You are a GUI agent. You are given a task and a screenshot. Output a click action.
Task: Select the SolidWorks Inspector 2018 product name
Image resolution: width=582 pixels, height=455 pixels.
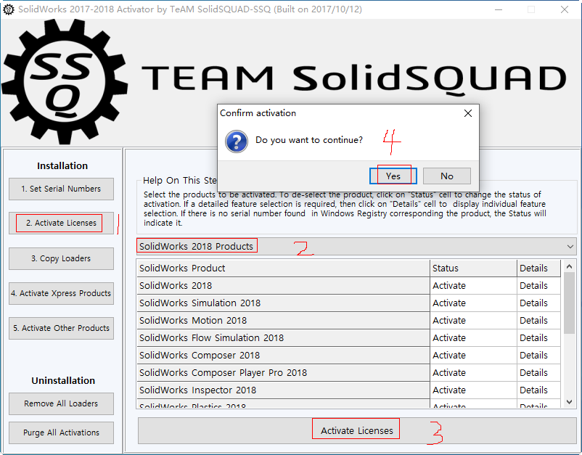[283, 390]
